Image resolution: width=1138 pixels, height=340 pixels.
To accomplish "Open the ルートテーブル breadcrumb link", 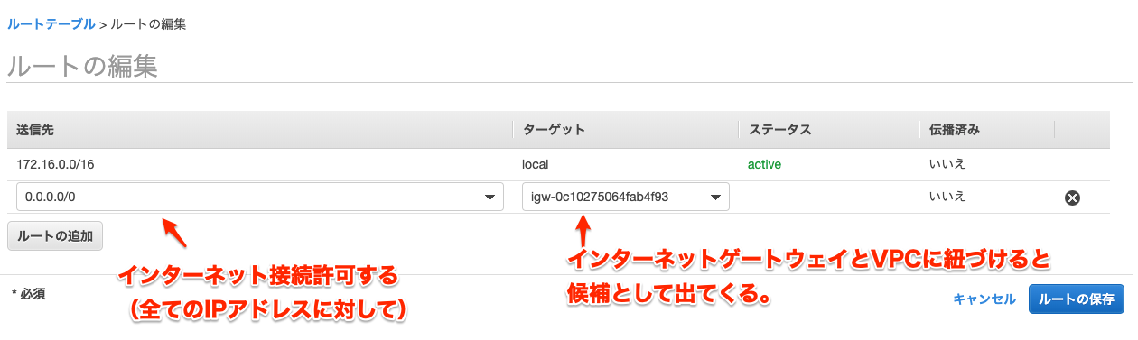I will pyautogui.click(x=51, y=24).
